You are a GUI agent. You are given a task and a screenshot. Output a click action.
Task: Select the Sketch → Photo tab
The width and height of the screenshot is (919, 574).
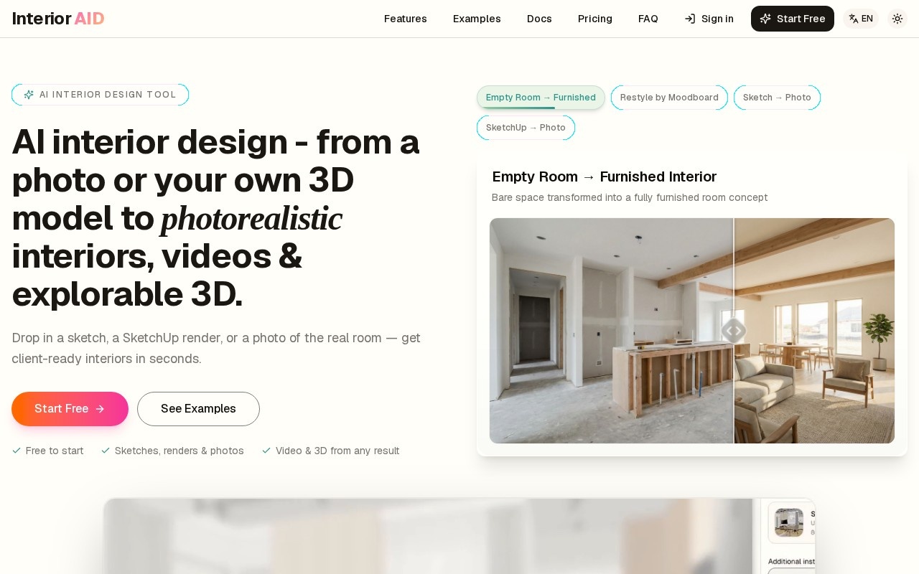[x=777, y=98]
